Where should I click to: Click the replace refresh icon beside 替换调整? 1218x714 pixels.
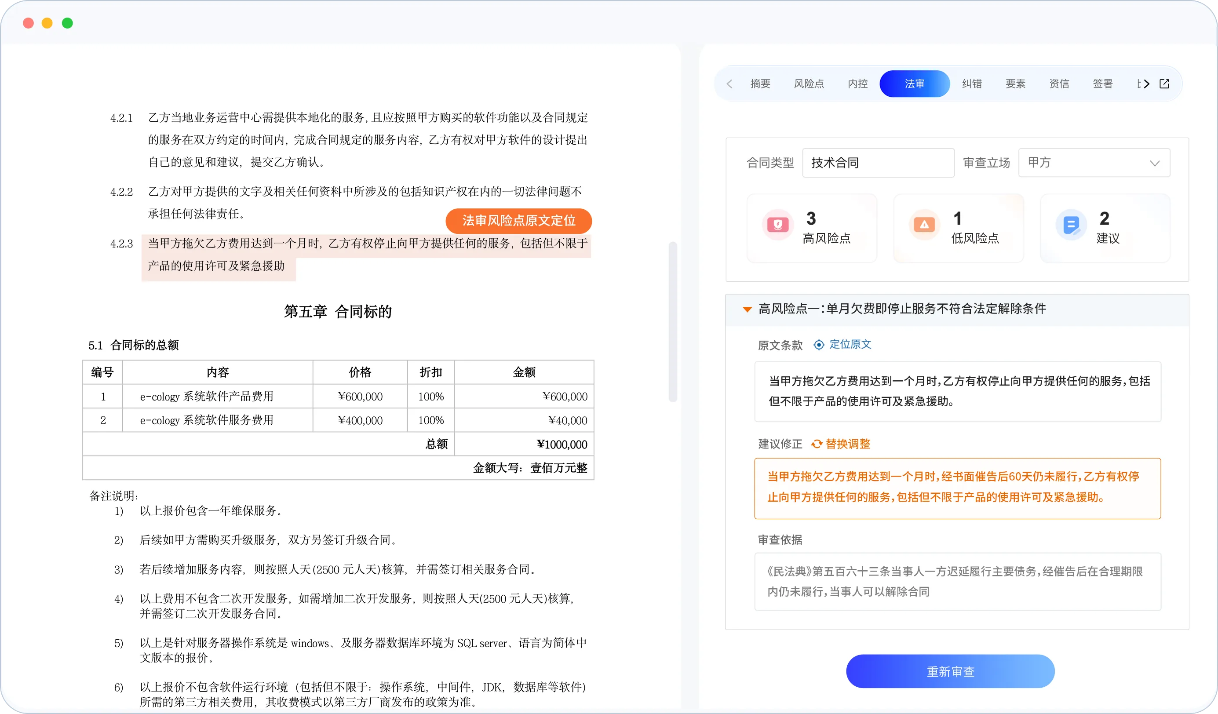817,444
